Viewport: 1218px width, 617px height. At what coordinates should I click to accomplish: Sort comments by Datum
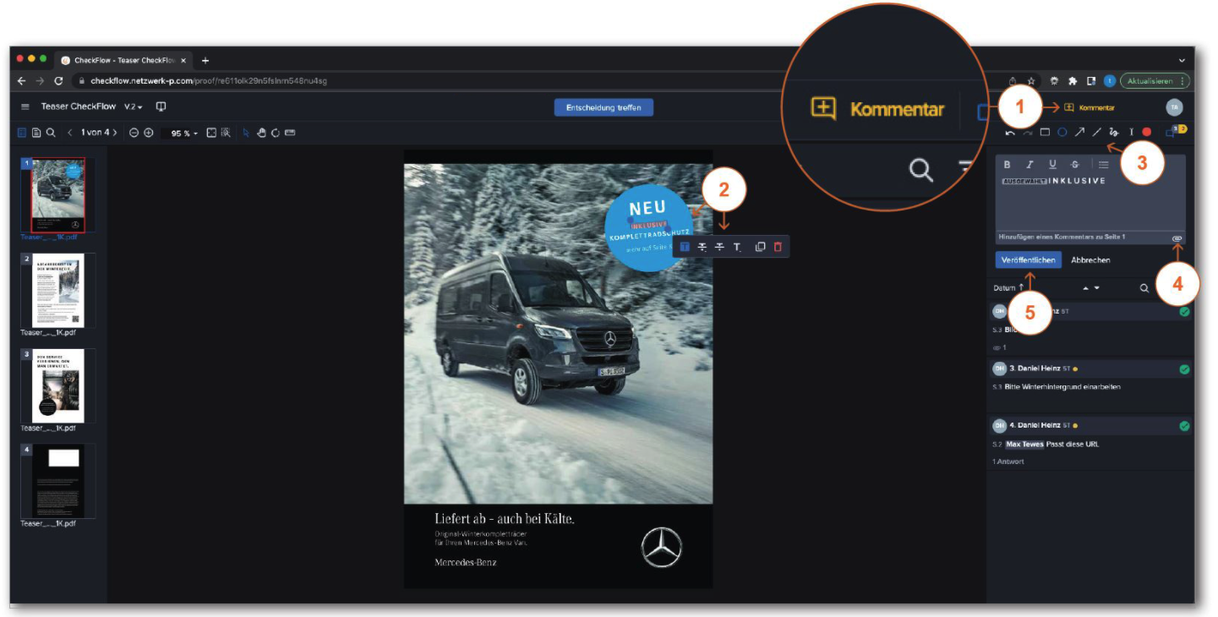pyautogui.click(x=1008, y=288)
